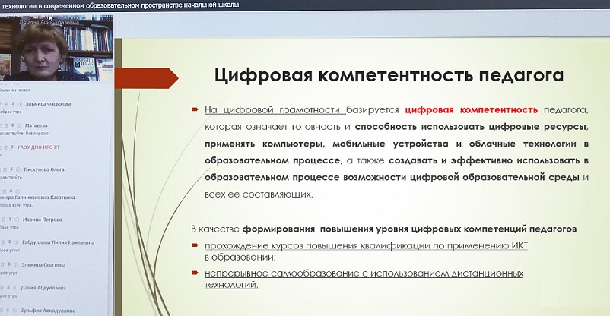Click info icon beside Дания Абдуллаева
610x316 pixels.
coord(15,288)
